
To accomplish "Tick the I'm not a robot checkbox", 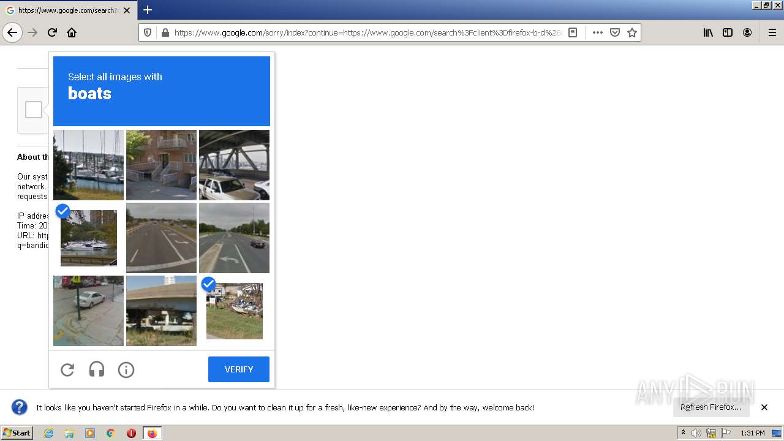I will click(34, 110).
